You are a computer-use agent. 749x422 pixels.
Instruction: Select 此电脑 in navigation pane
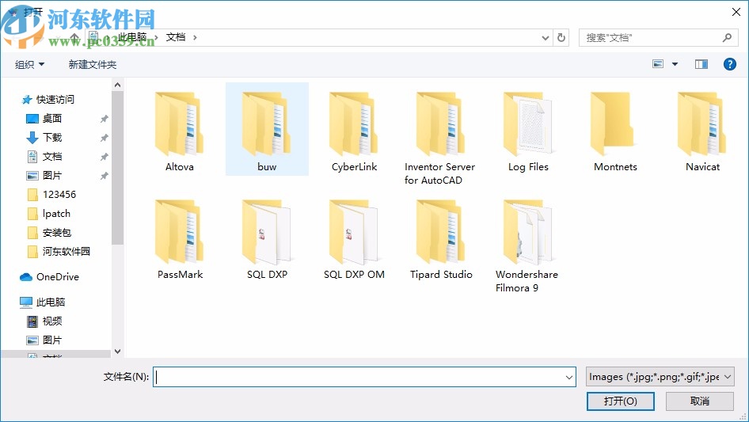[42, 302]
